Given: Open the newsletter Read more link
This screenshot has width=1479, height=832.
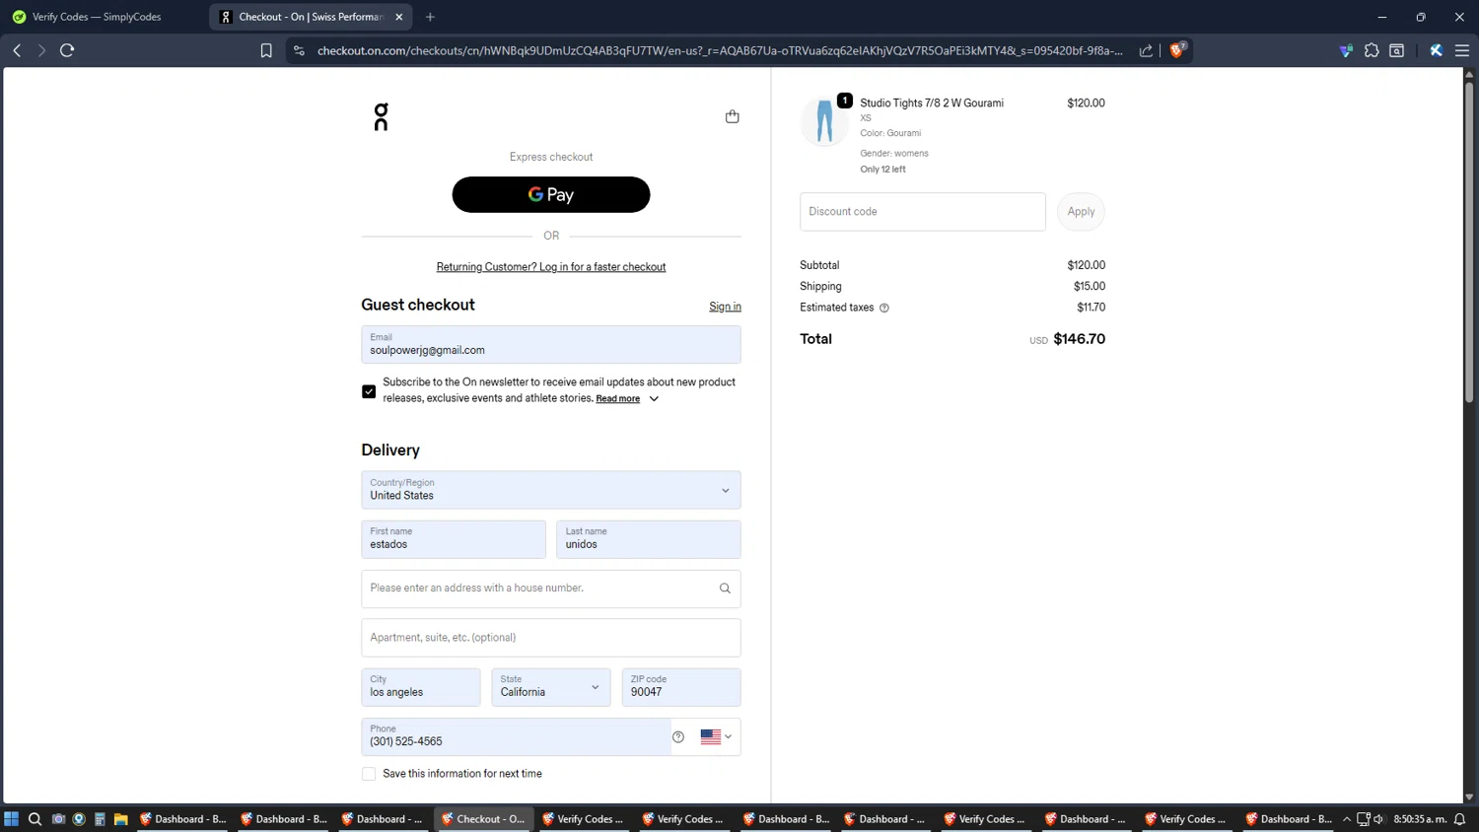Looking at the screenshot, I should tap(618, 399).
